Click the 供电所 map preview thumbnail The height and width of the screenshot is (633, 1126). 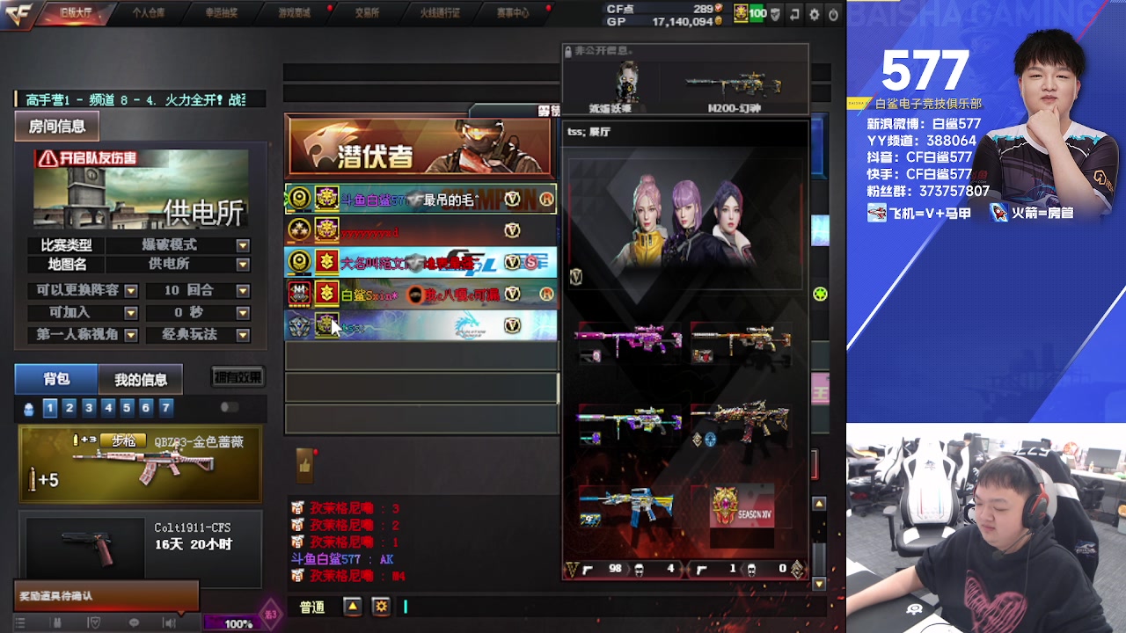pyautogui.click(x=141, y=190)
